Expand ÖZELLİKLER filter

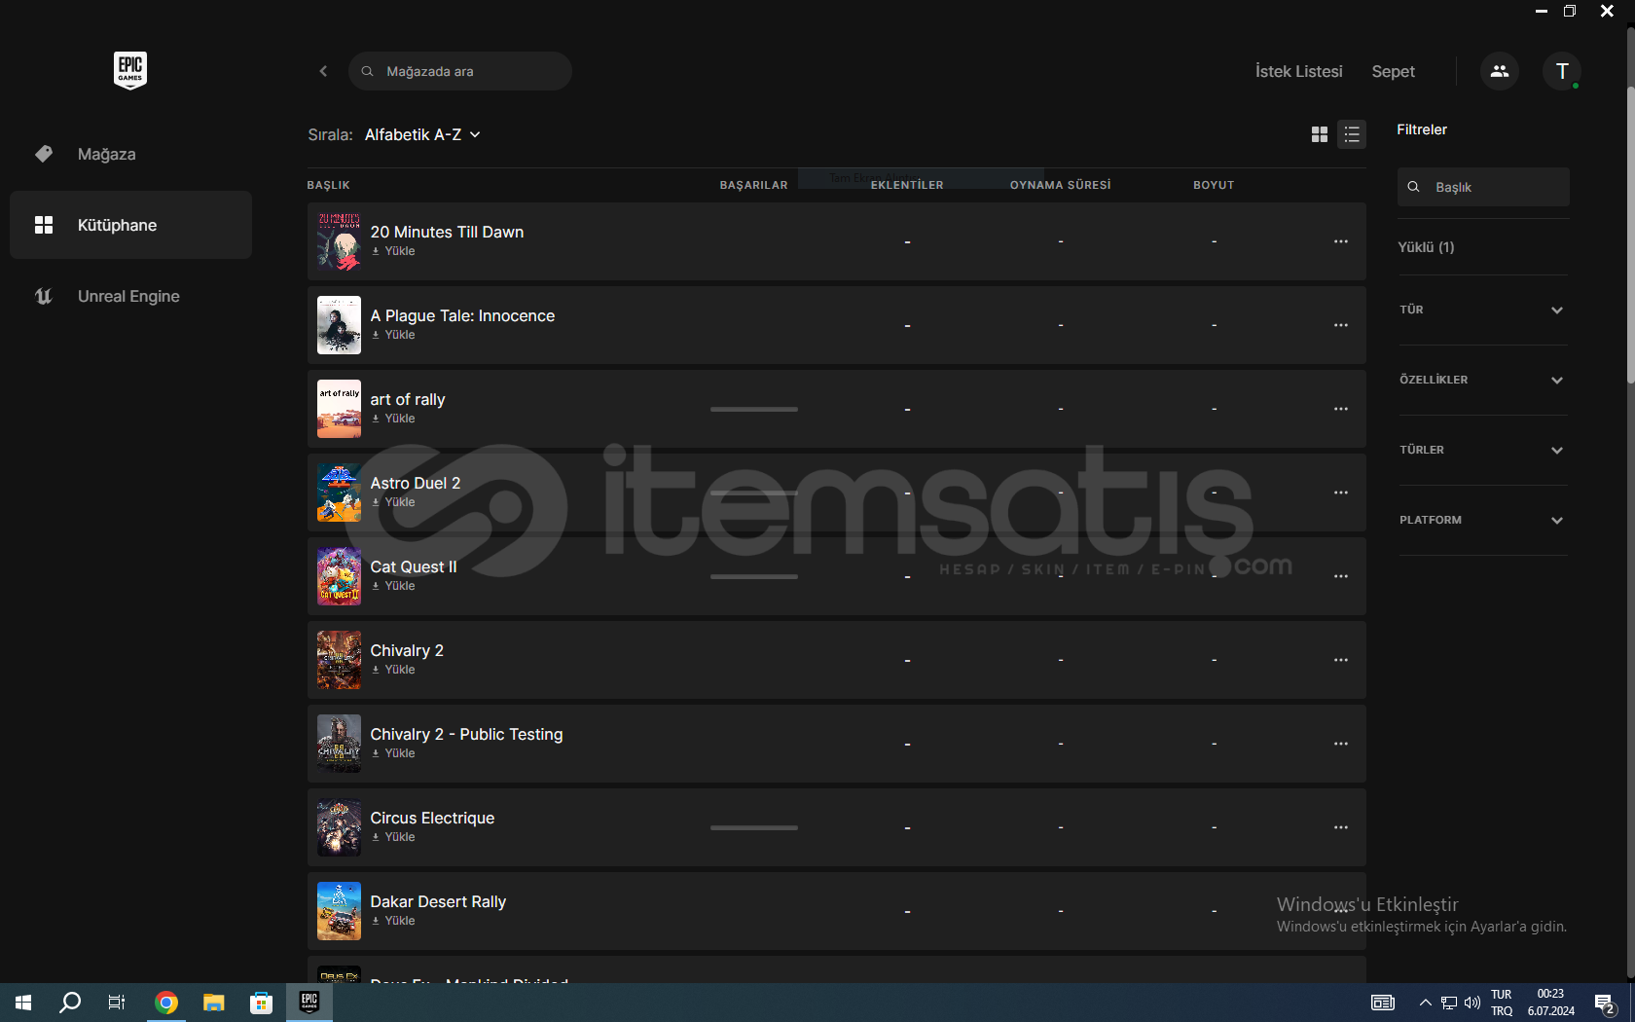coord(1483,380)
